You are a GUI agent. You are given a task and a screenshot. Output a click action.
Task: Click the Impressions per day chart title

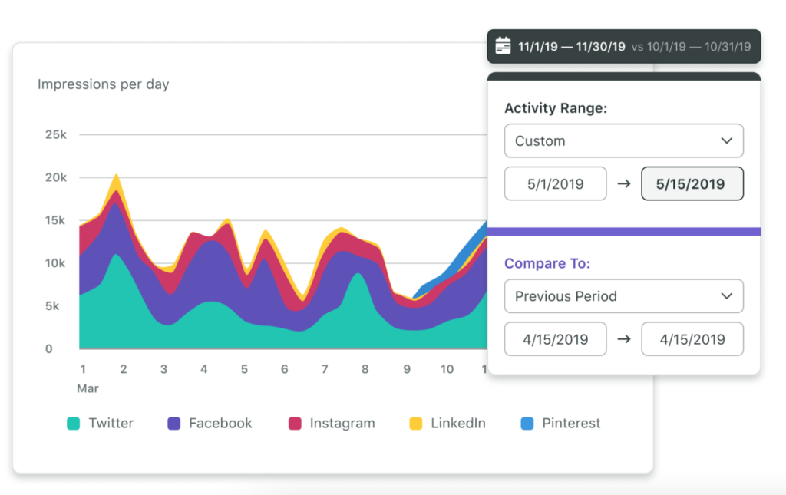click(x=103, y=84)
